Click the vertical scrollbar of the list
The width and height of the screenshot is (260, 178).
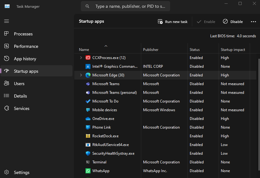tap(259, 114)
